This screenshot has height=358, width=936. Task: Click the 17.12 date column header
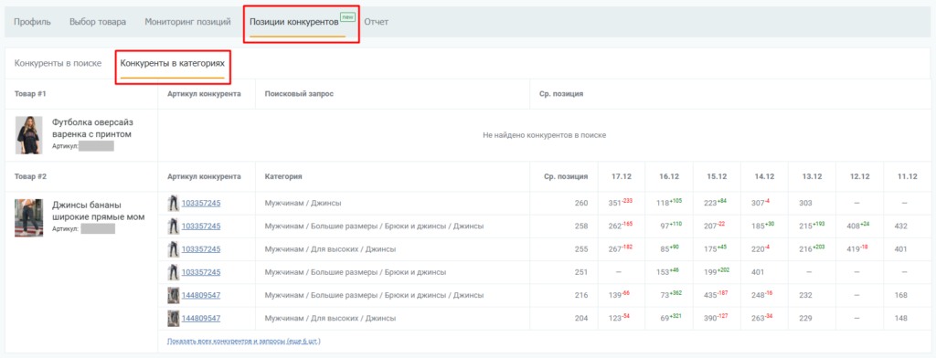pyautogui.click(x=622, y=176)
